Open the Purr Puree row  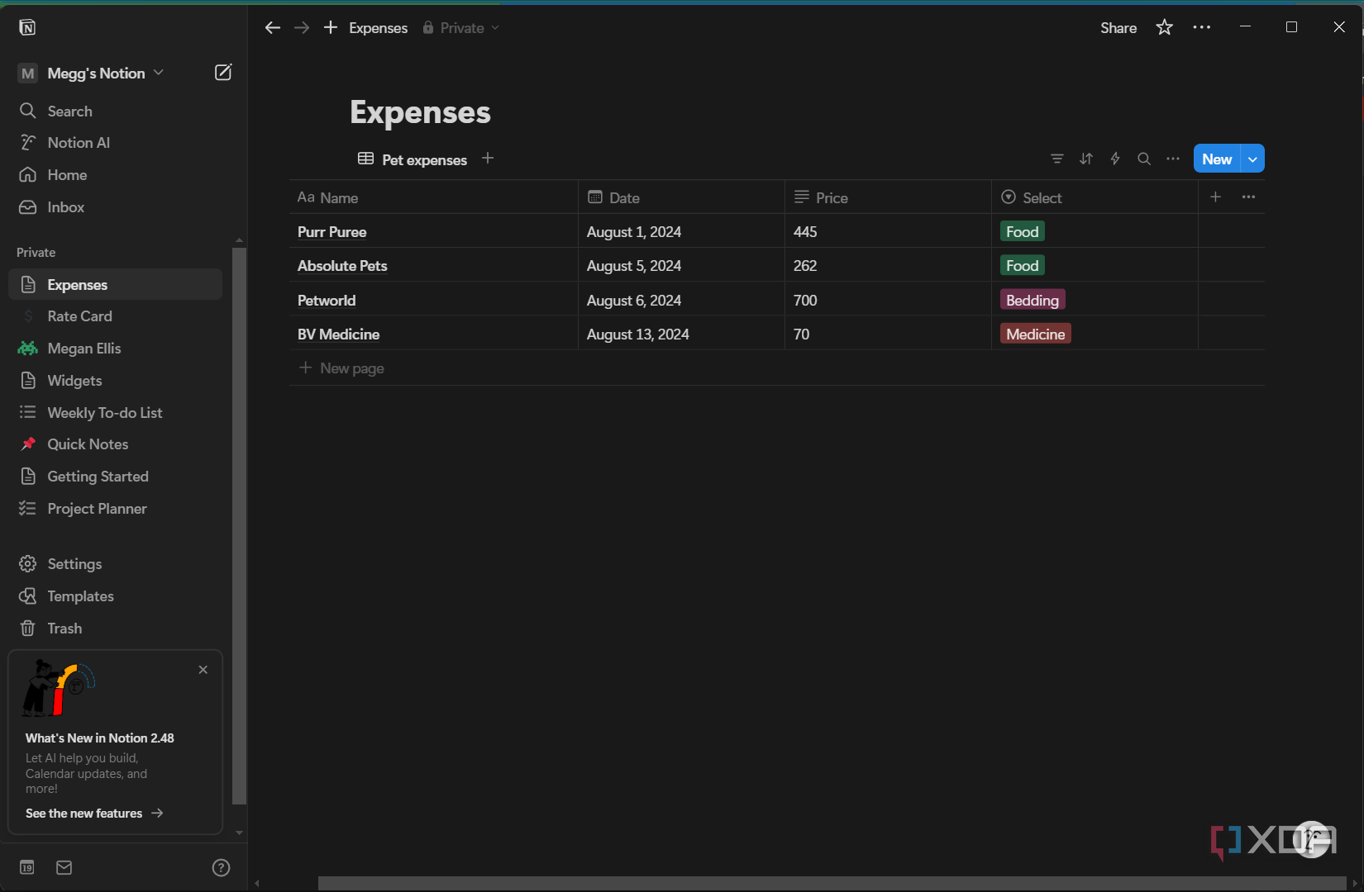[x=332, y=232]
